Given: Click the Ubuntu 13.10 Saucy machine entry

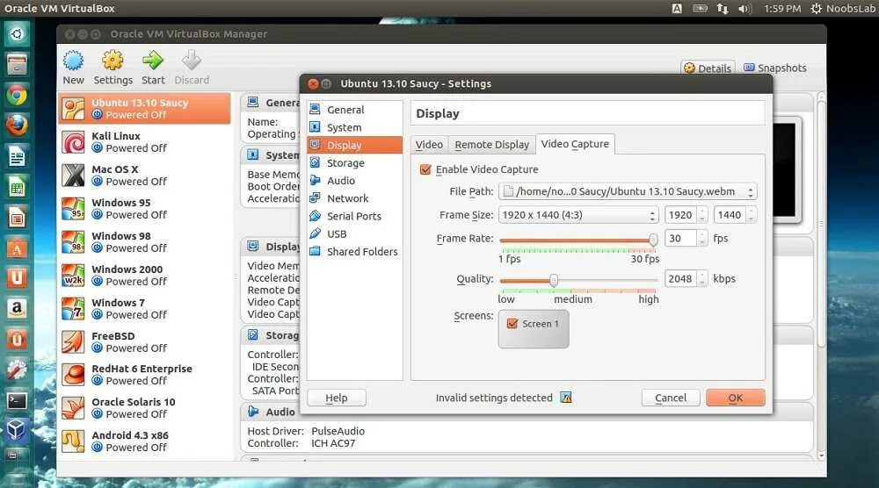Looking at the screenshot, I should (x=145, y=109).
